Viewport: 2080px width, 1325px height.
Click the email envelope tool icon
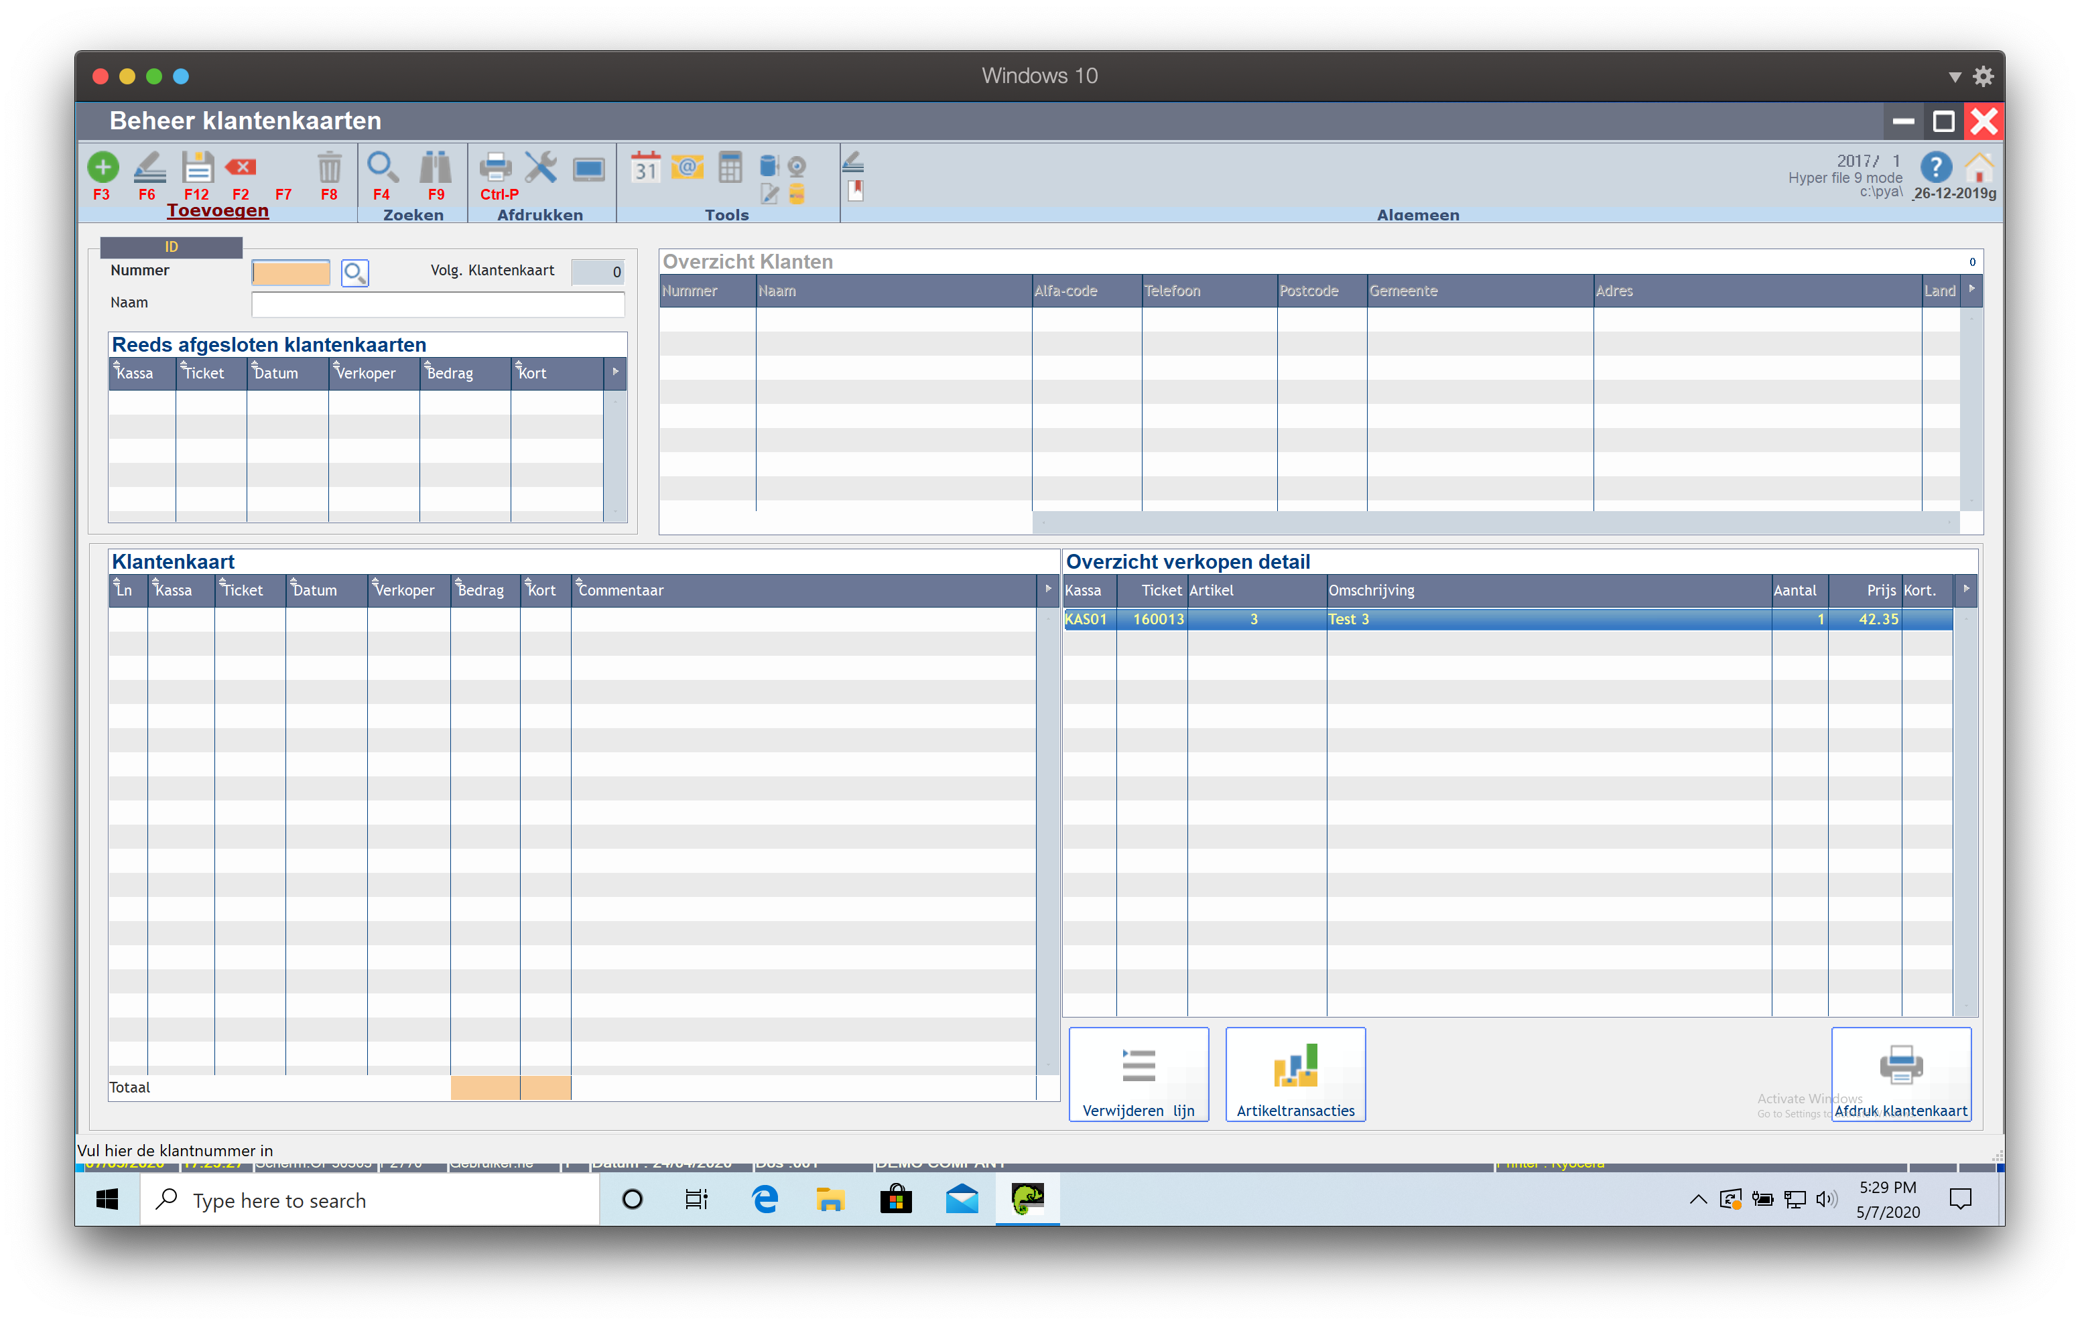coord(688,167)
